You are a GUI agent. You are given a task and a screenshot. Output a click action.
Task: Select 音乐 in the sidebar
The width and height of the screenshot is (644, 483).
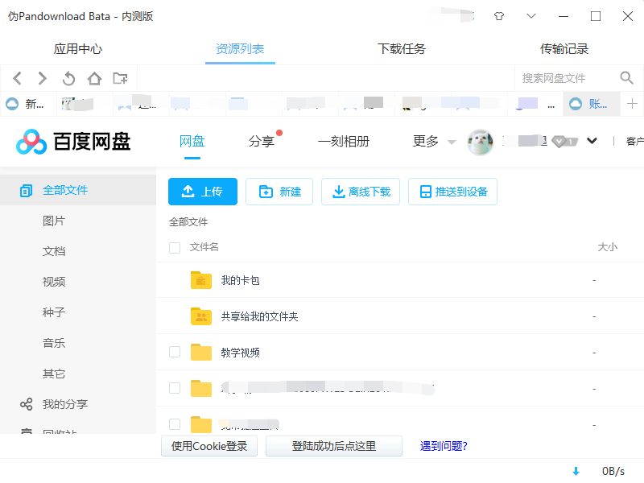click(54, 343)
